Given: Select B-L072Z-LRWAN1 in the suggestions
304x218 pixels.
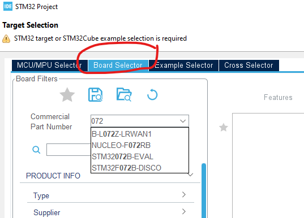Looking at the screenshot, I should tap(140, 134).
